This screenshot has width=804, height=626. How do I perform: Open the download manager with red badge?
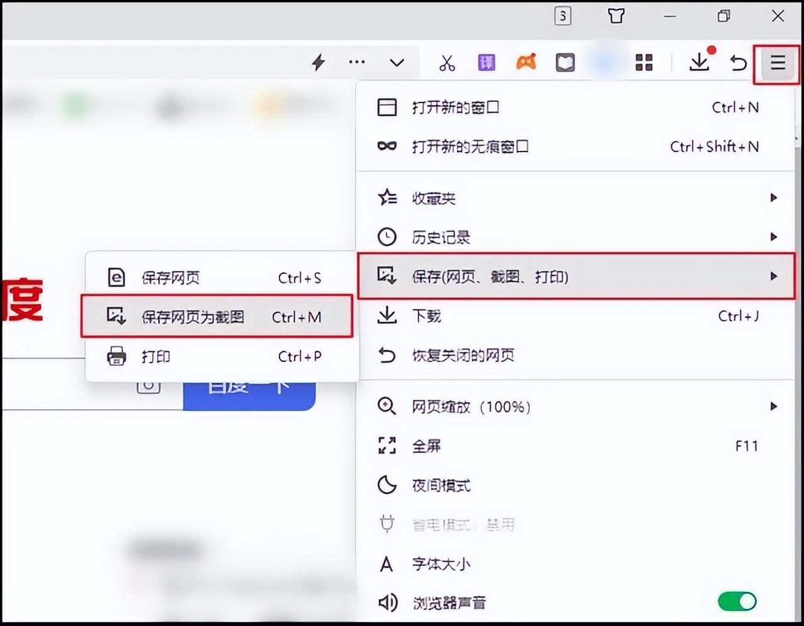[x=699, y=63]
